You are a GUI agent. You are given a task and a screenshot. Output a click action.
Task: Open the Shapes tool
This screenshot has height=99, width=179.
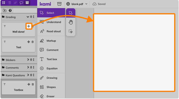(x=51, y=87)
